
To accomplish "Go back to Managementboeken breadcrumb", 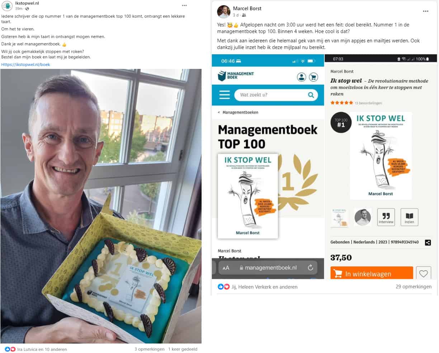I will tap(238, 112).
